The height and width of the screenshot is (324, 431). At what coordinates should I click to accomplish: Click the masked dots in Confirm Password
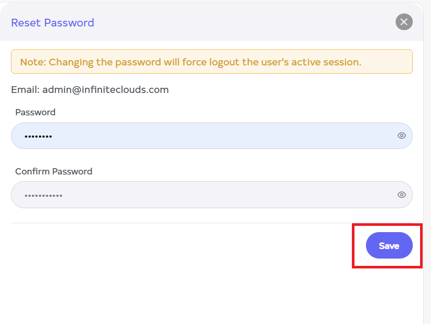[44, 196]
